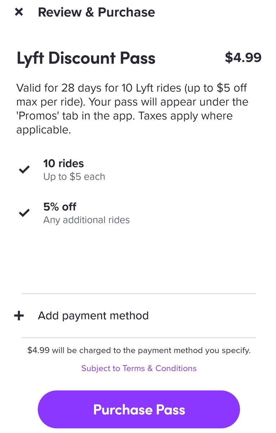This screenshot has height=433, width=276.
Task: Click the Review & Purchase header title
Action: coord(96,12)
